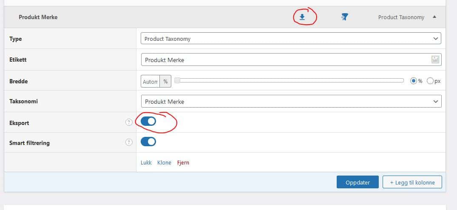The height and width of the screenshot is (210, 457).
Task: Click the export download icon in header
Action: [302, 17]
